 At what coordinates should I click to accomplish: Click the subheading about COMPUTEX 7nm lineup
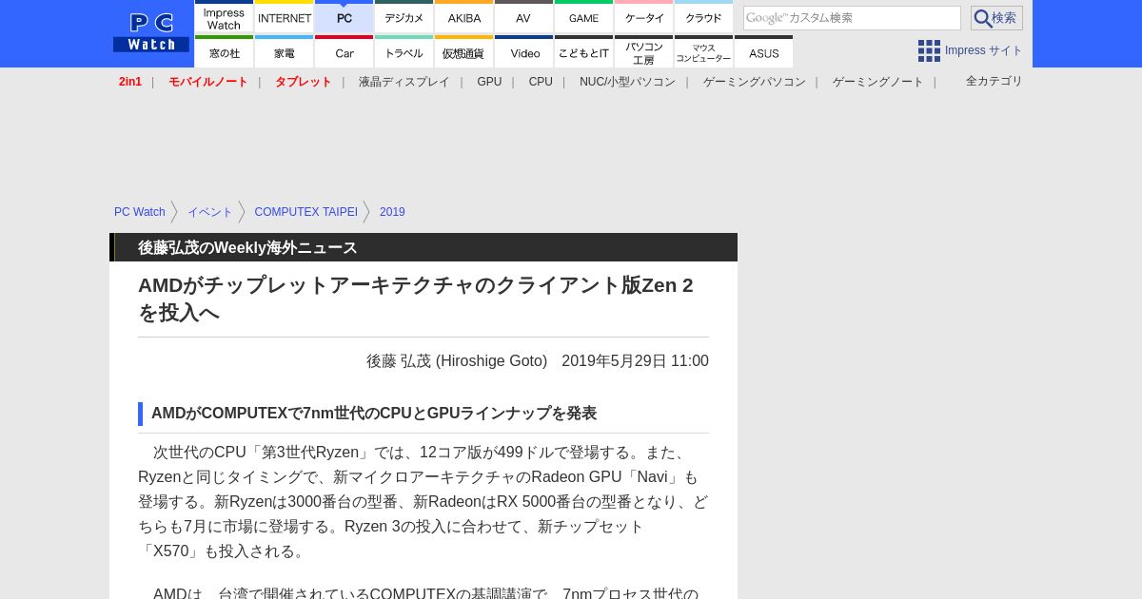(x=374, y=414)
